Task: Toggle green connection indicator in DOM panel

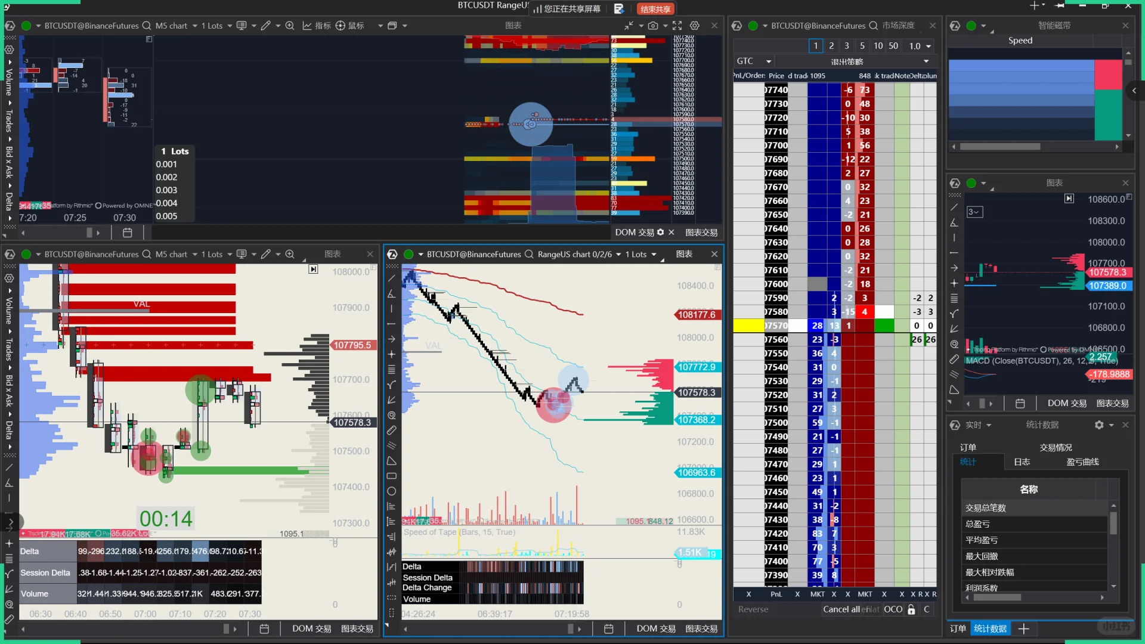Action: [753, 26]
